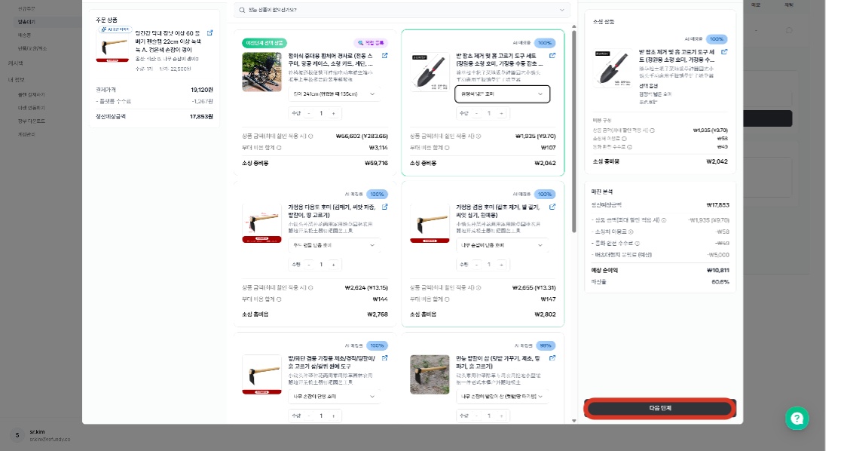Click info icon beside extra costs on the ₩147 row

[x=447, y=299]
